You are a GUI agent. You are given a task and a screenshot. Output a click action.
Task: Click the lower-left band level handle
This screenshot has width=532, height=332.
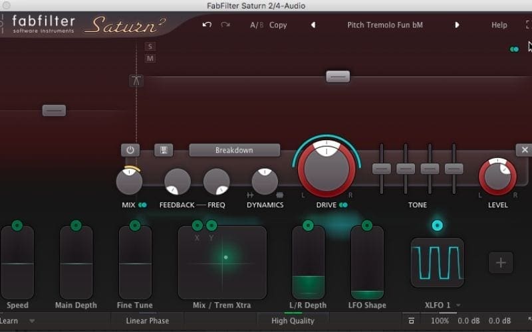pos(54,110)
